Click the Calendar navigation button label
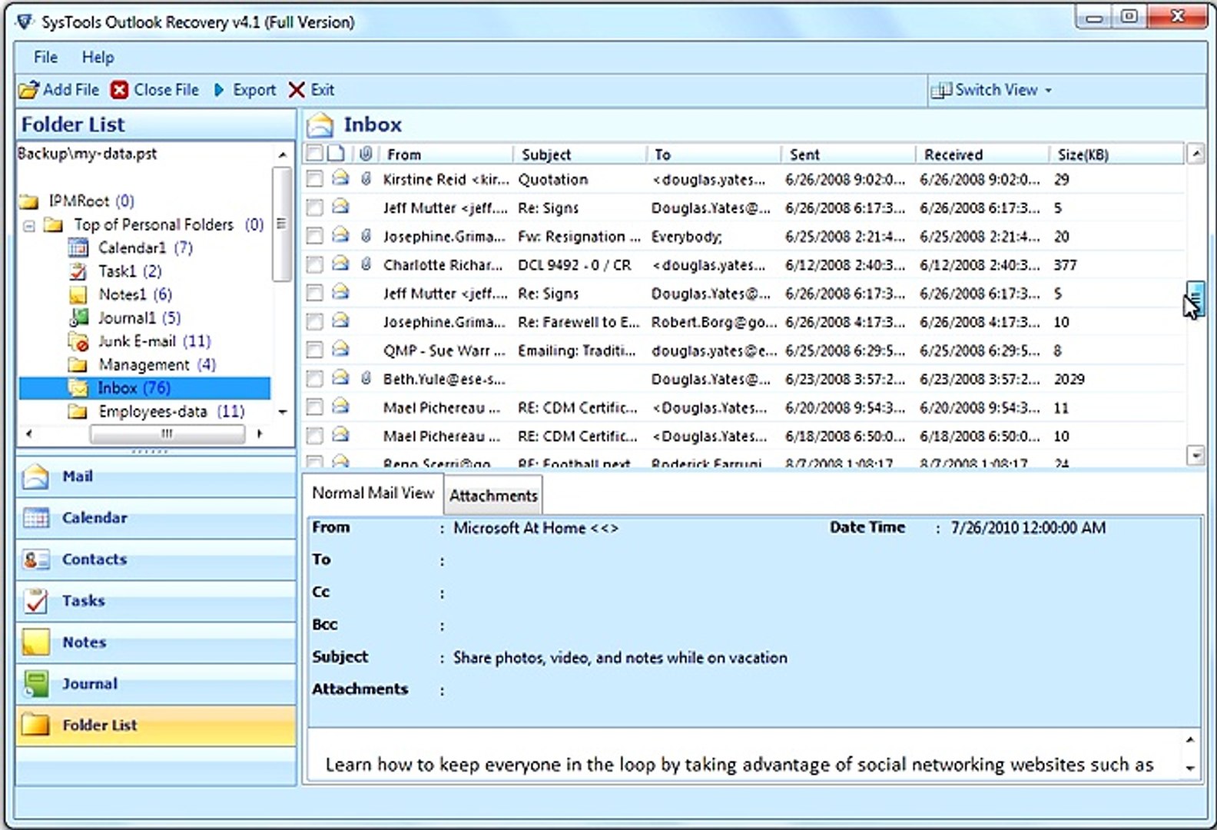 tap(95, 518)
